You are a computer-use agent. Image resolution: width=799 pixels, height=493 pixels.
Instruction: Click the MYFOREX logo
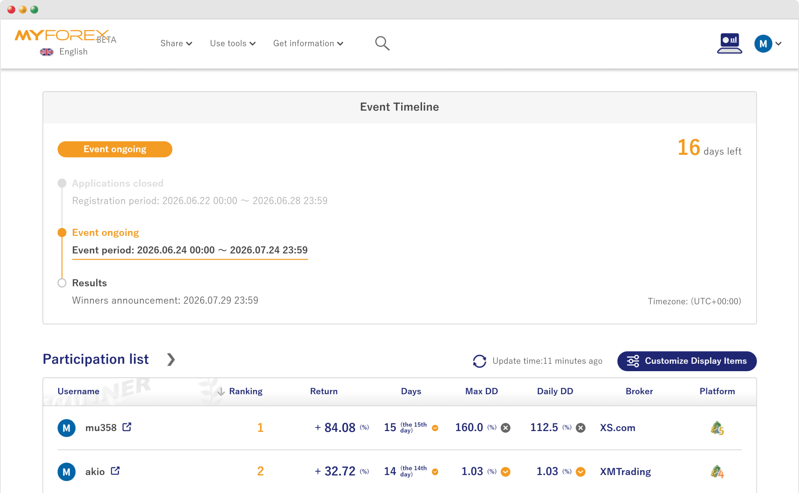coord(62,35)
